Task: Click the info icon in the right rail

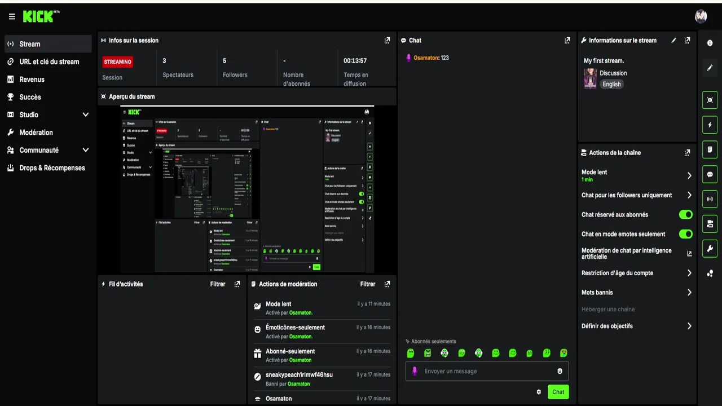Action: [x=710, y=43]
